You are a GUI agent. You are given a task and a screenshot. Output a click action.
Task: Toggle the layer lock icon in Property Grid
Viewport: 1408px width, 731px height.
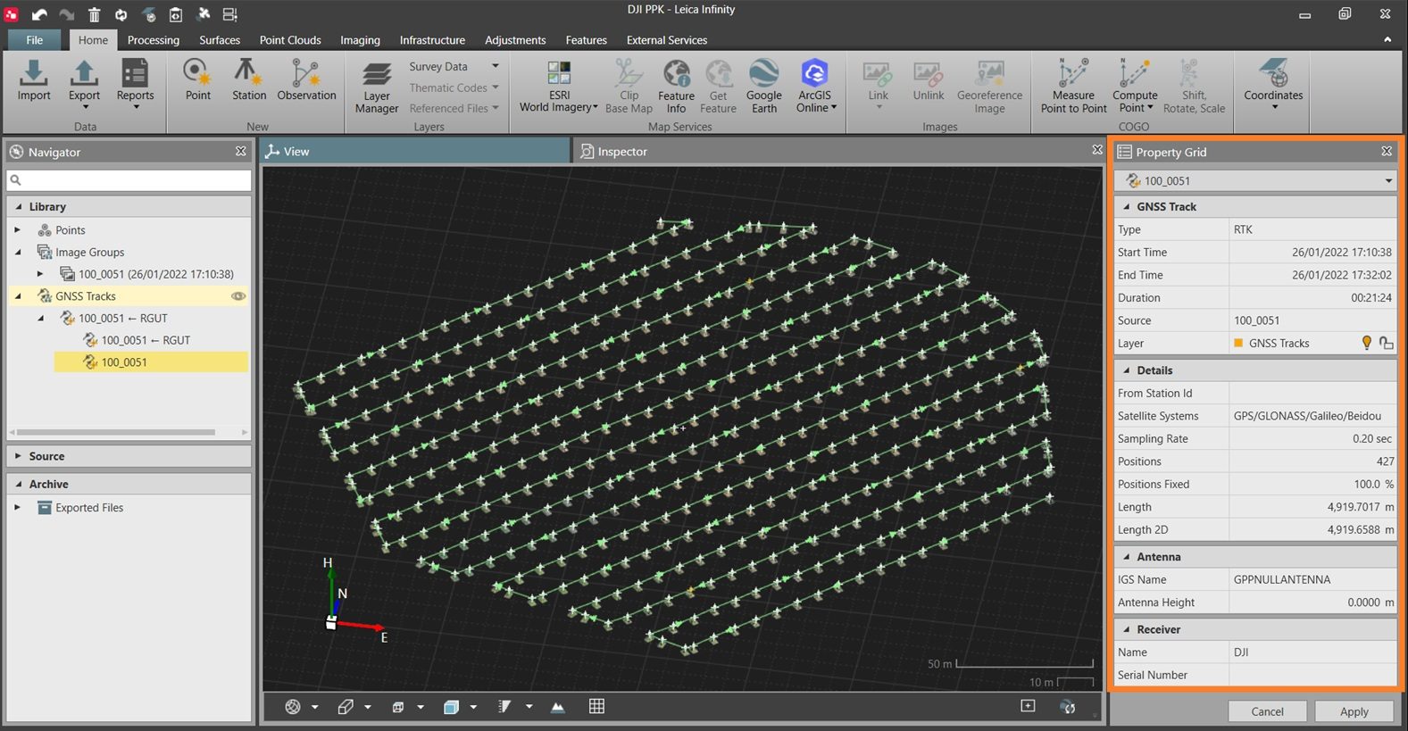pyautogui.click(x=1386, y=344)
